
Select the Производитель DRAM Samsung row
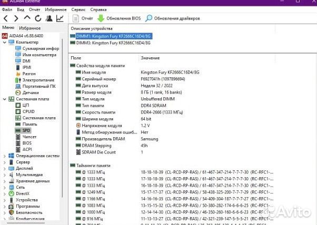117,139
